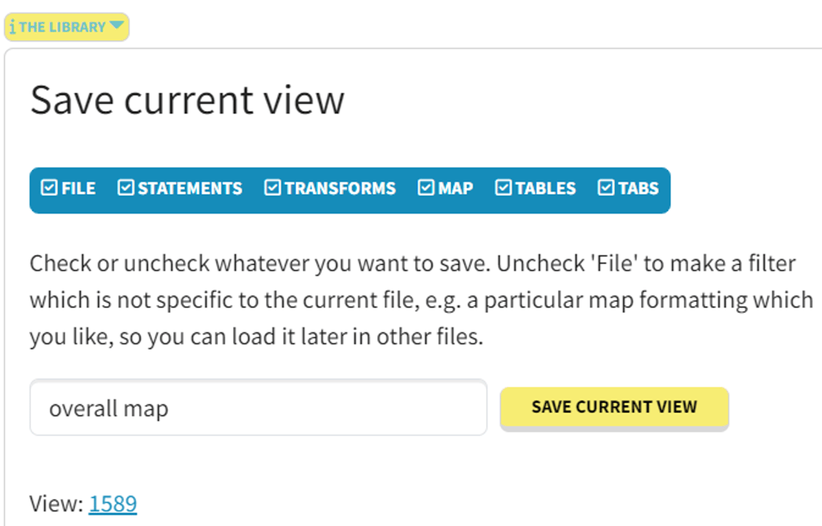Toggle the Transforms checkbox icon
The height and width of the screenshot is (526, 822).
pos(273,188)
